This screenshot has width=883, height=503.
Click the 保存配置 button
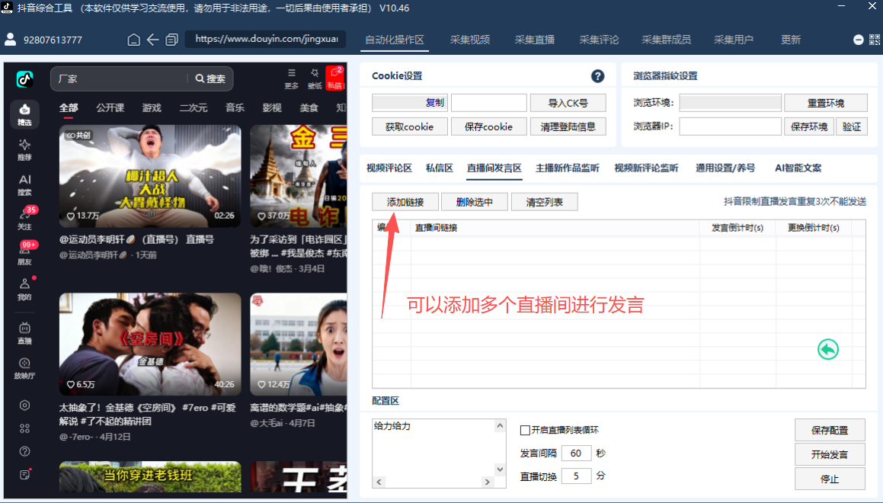[x=830, y=431]
